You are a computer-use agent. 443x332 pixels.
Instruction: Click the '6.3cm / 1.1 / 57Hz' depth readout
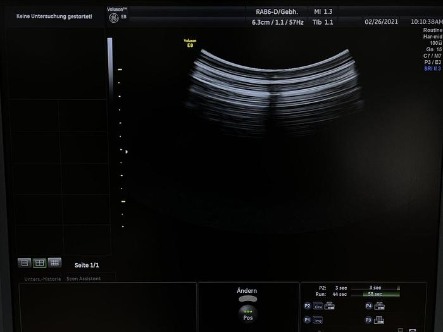(278, 22)
